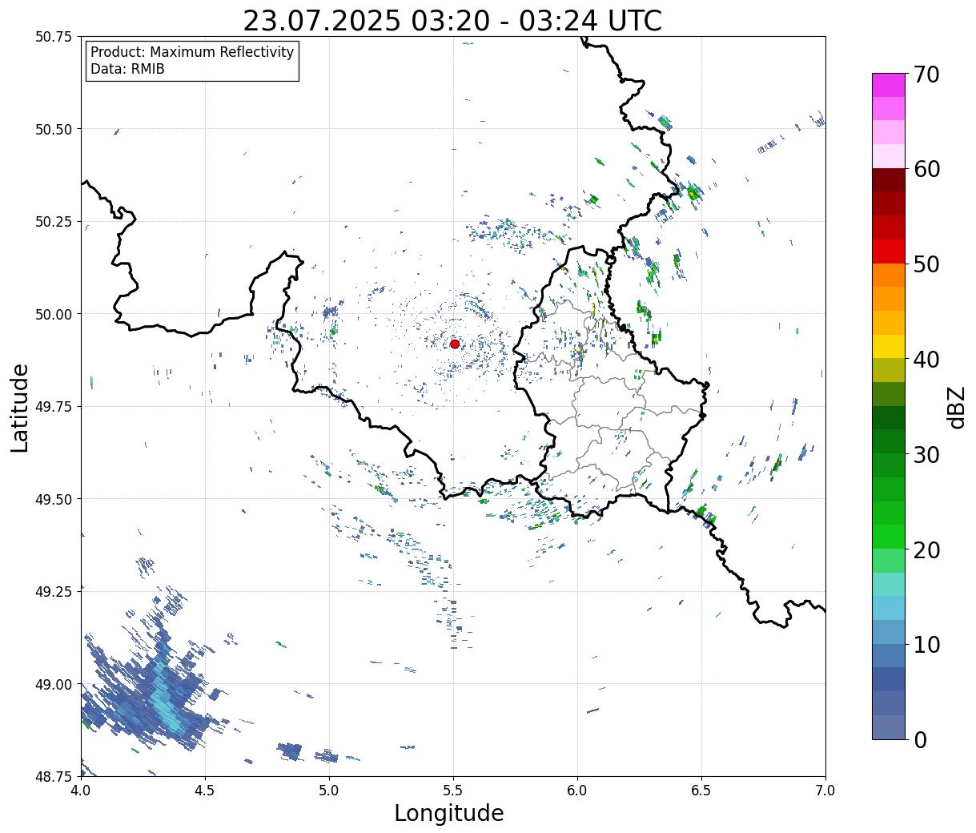Click the 5.0 longitude tick label
The height and width of the screenshot is (833, 976).
[329, 791]
